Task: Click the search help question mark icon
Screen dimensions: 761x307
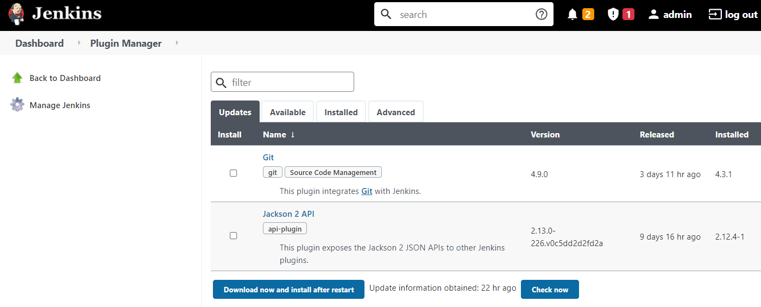Action: tap(541, 15)
